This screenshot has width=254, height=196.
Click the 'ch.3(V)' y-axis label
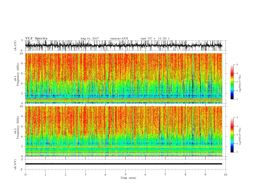pyautogui.click(x=15, y=164)
